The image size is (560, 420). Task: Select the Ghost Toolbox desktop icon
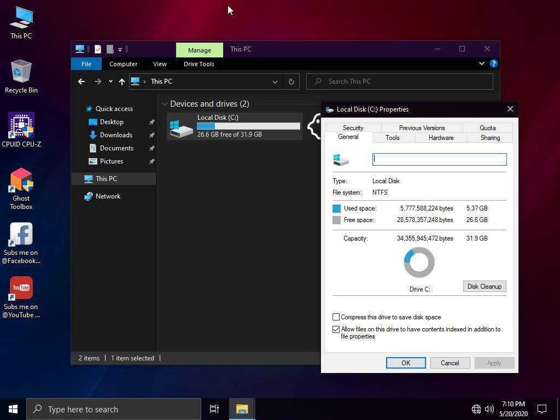21,189
